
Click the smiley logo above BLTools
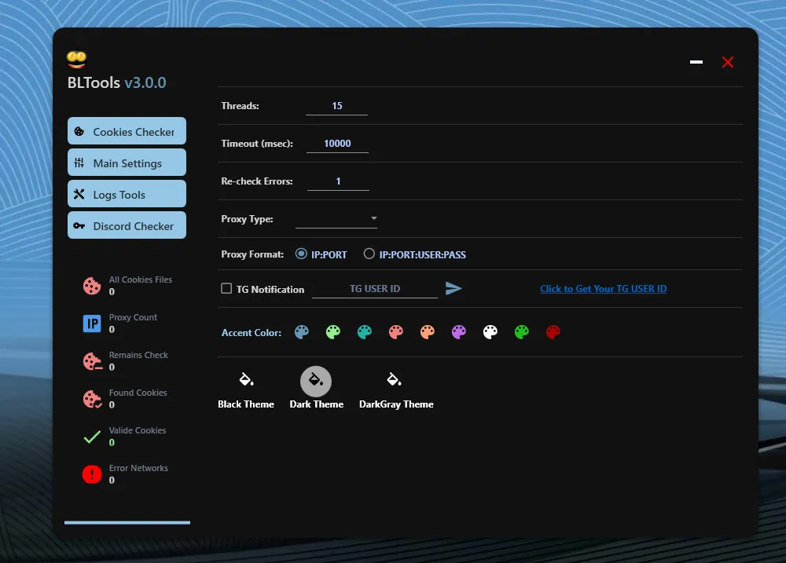(x=77, y=58)
